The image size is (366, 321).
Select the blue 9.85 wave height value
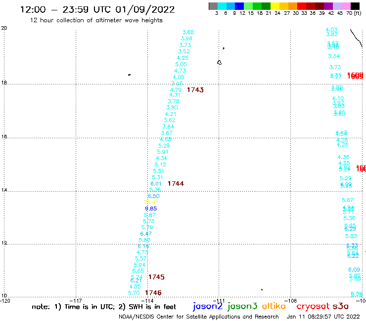tap(151, 208)
